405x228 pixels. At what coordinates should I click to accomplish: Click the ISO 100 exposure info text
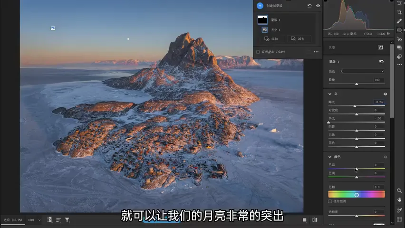coord(333,34)
